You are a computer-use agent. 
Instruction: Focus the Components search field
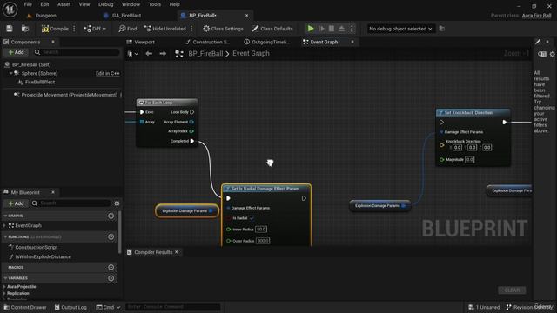click(x=77, y=52)
